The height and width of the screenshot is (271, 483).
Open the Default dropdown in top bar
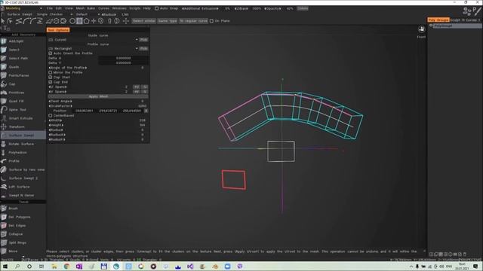[x=88, y=14]
